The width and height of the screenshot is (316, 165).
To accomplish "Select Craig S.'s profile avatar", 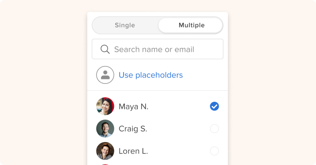I will coord(105,129).
